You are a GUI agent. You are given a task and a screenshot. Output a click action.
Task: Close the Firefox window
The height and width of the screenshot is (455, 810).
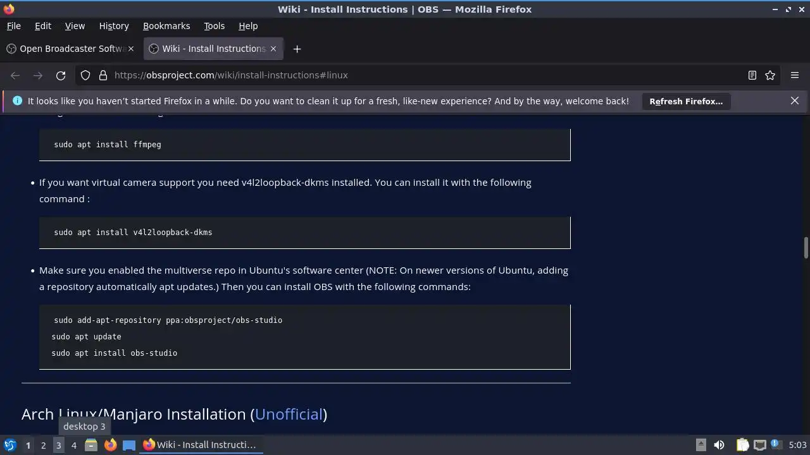(x=802, y=9)
